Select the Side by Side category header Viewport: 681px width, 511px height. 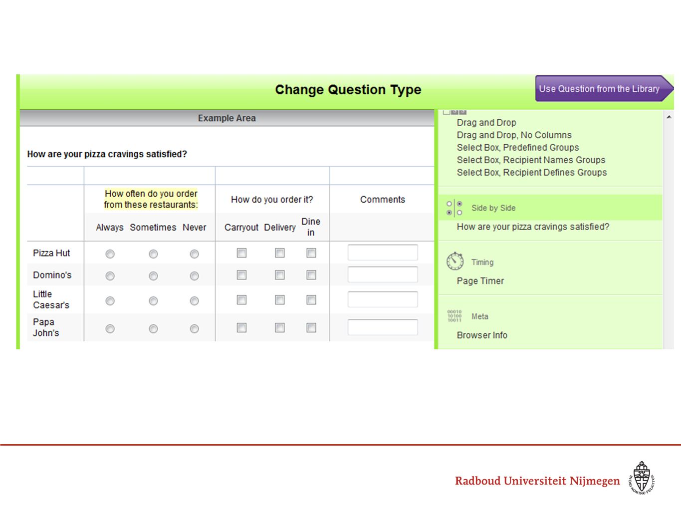tap(550, 208)
